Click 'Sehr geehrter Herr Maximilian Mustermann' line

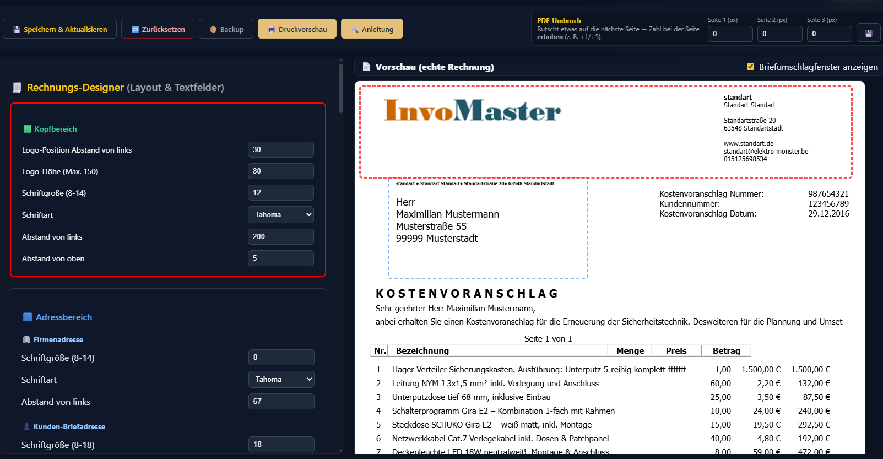[455, 309]
